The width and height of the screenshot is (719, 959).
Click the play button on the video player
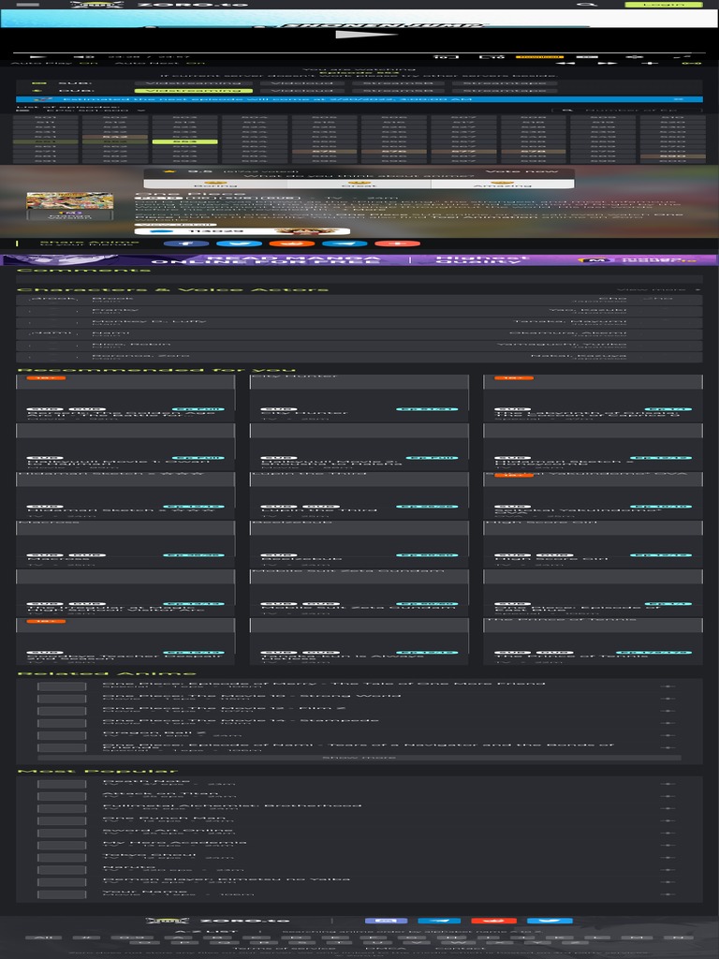pyautogui.click(x=353, y=36)
